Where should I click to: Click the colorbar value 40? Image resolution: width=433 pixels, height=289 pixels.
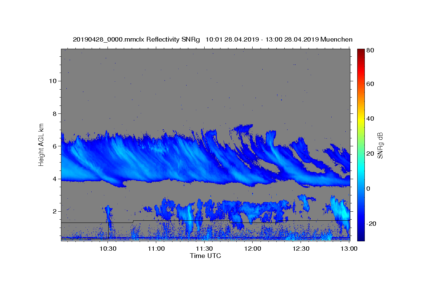pyautogui.click(x=370, y=118)
